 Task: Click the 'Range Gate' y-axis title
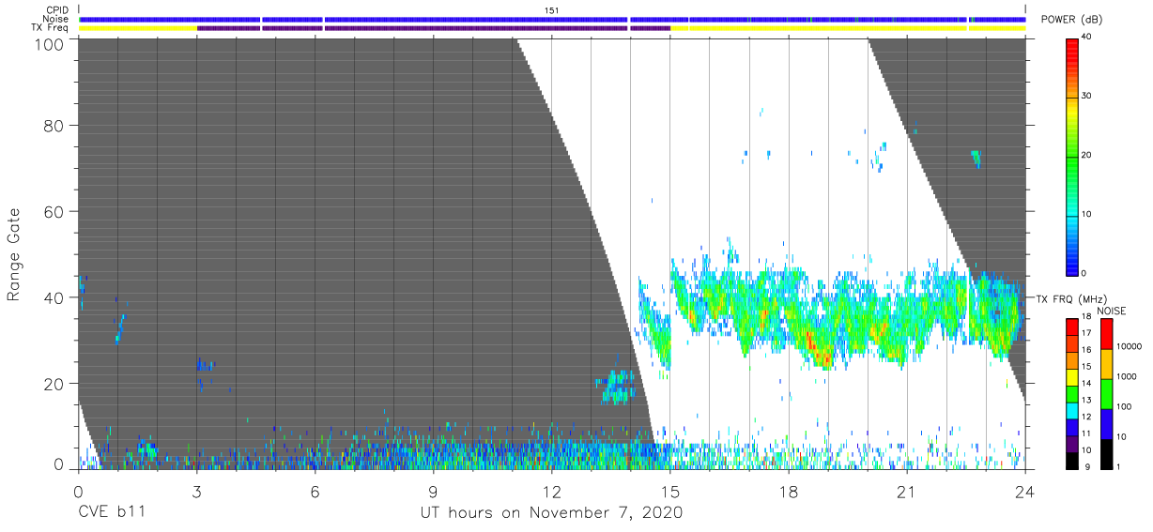[14, 254]
